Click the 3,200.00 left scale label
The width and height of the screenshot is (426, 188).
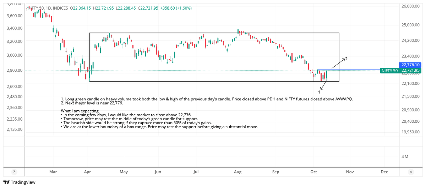[14, 42]
